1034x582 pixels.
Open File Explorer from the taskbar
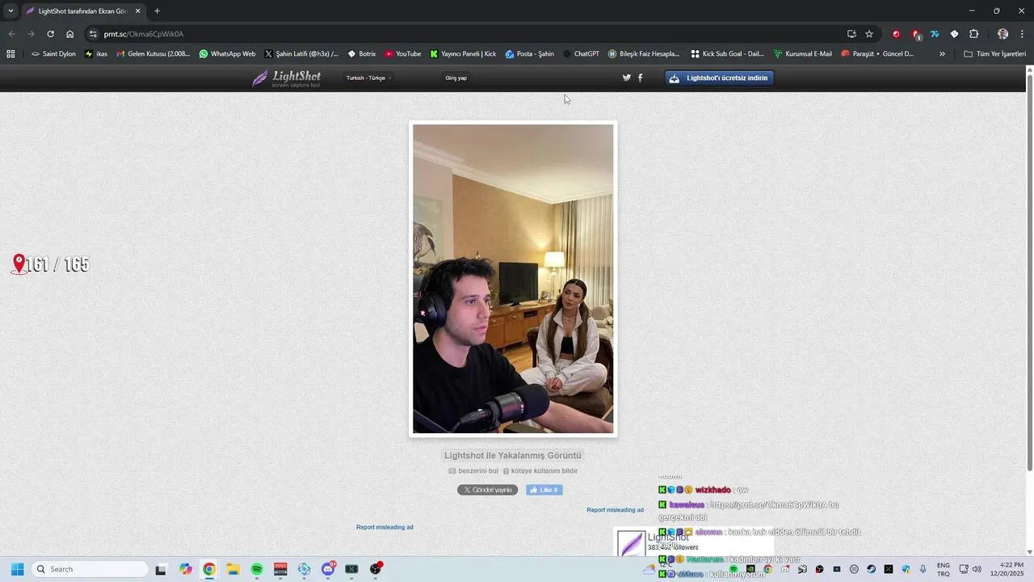tap(233, 569)
